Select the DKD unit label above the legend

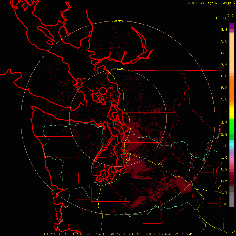point(230,16)
